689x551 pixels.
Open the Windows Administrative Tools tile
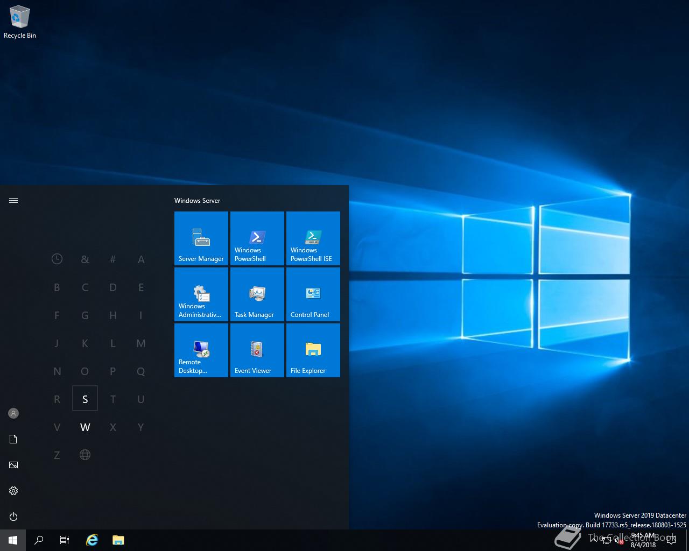click(x=201, y=294)
